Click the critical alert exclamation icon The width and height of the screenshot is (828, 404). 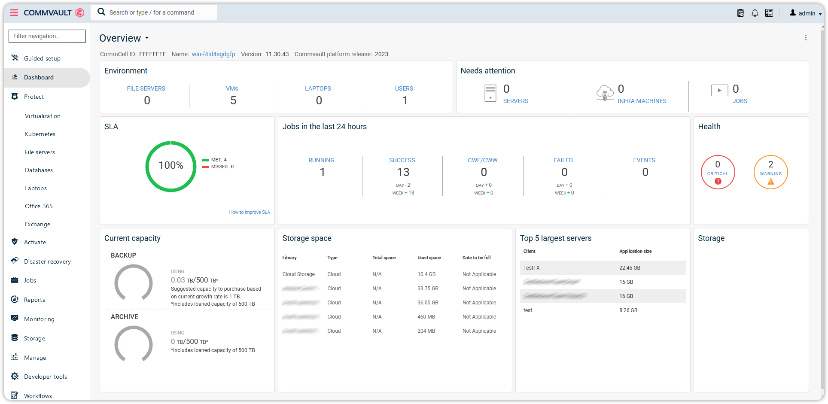[718, 182]
